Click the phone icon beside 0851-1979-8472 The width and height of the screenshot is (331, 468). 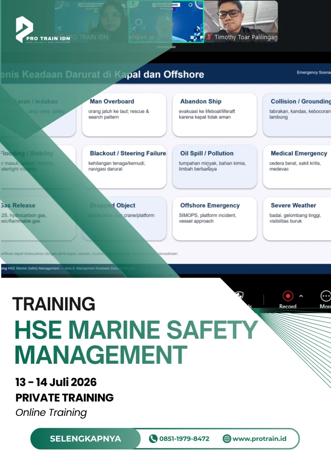click(153, 438)
